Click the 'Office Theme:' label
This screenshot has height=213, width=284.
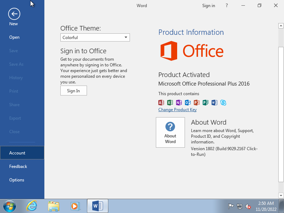click(x=81, y=28)
